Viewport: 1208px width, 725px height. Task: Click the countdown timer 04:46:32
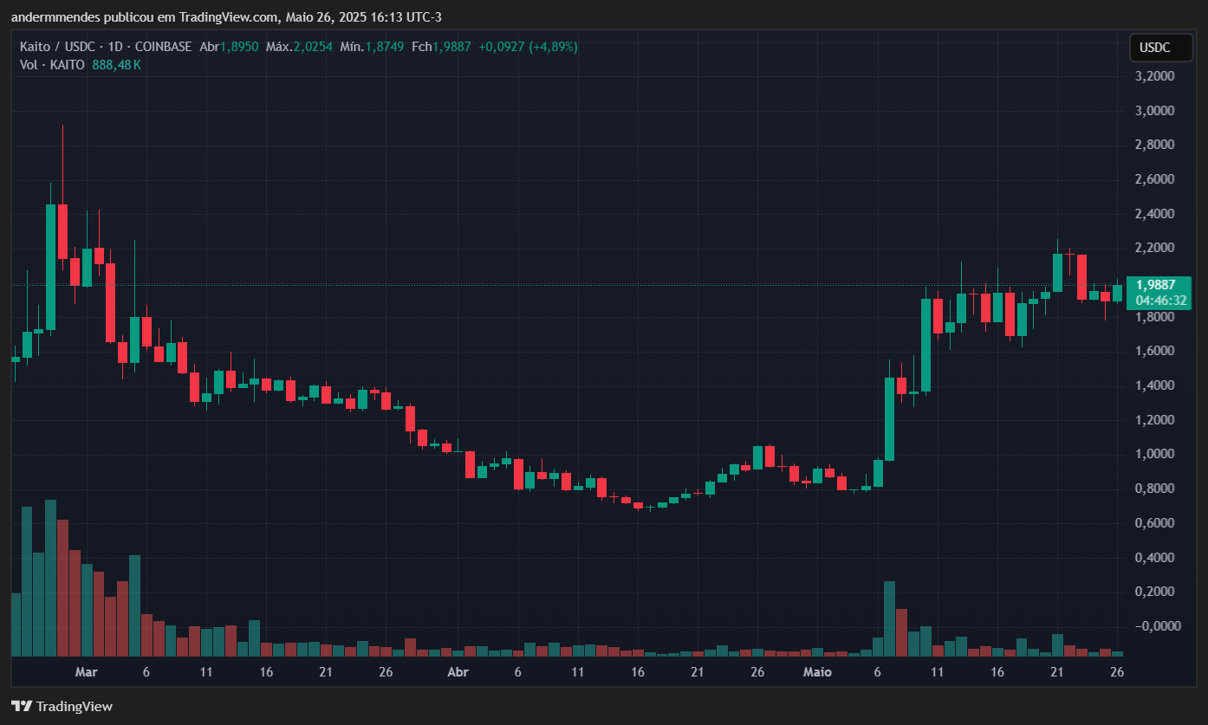pos(1161,301)
